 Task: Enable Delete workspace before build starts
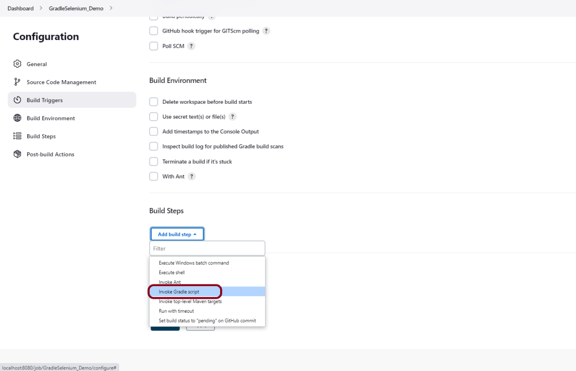(154, 102)
